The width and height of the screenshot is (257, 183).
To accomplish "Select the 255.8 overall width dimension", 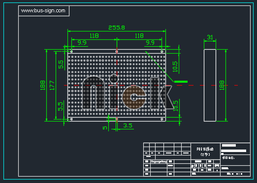I will pos(117,28).
